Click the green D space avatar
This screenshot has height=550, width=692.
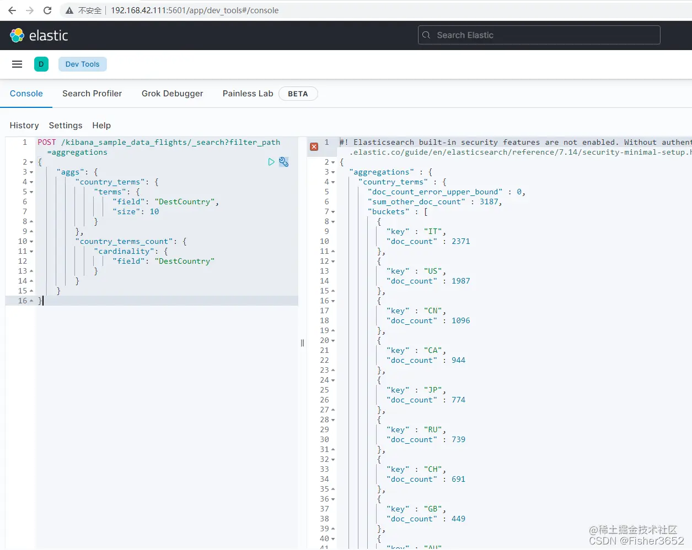tap(41, 64)
